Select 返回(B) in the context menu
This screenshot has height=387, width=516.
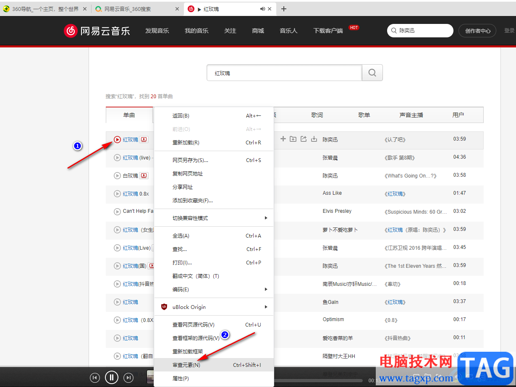(x=214, y=115)
